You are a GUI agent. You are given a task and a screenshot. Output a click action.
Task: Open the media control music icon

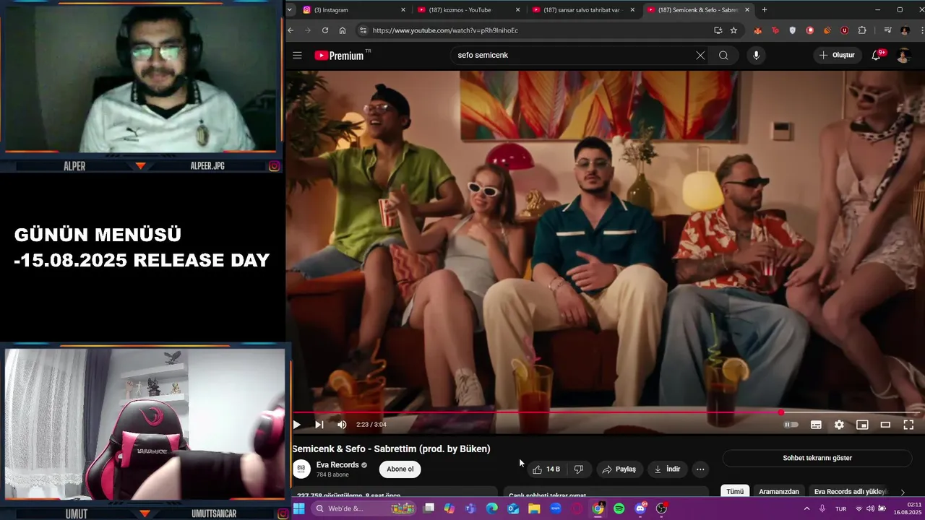(x=888, y=30)
